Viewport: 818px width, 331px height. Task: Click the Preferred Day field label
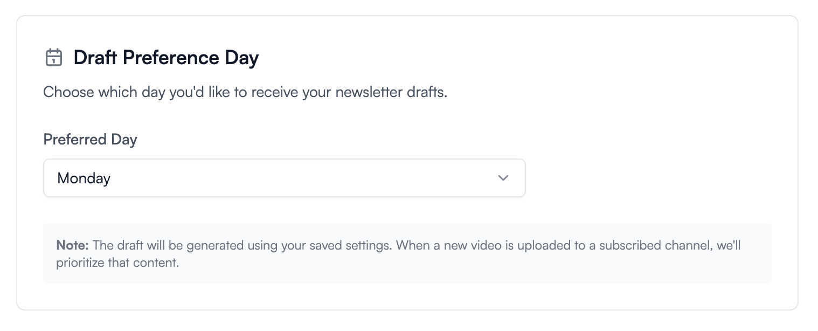coord(90,139)
